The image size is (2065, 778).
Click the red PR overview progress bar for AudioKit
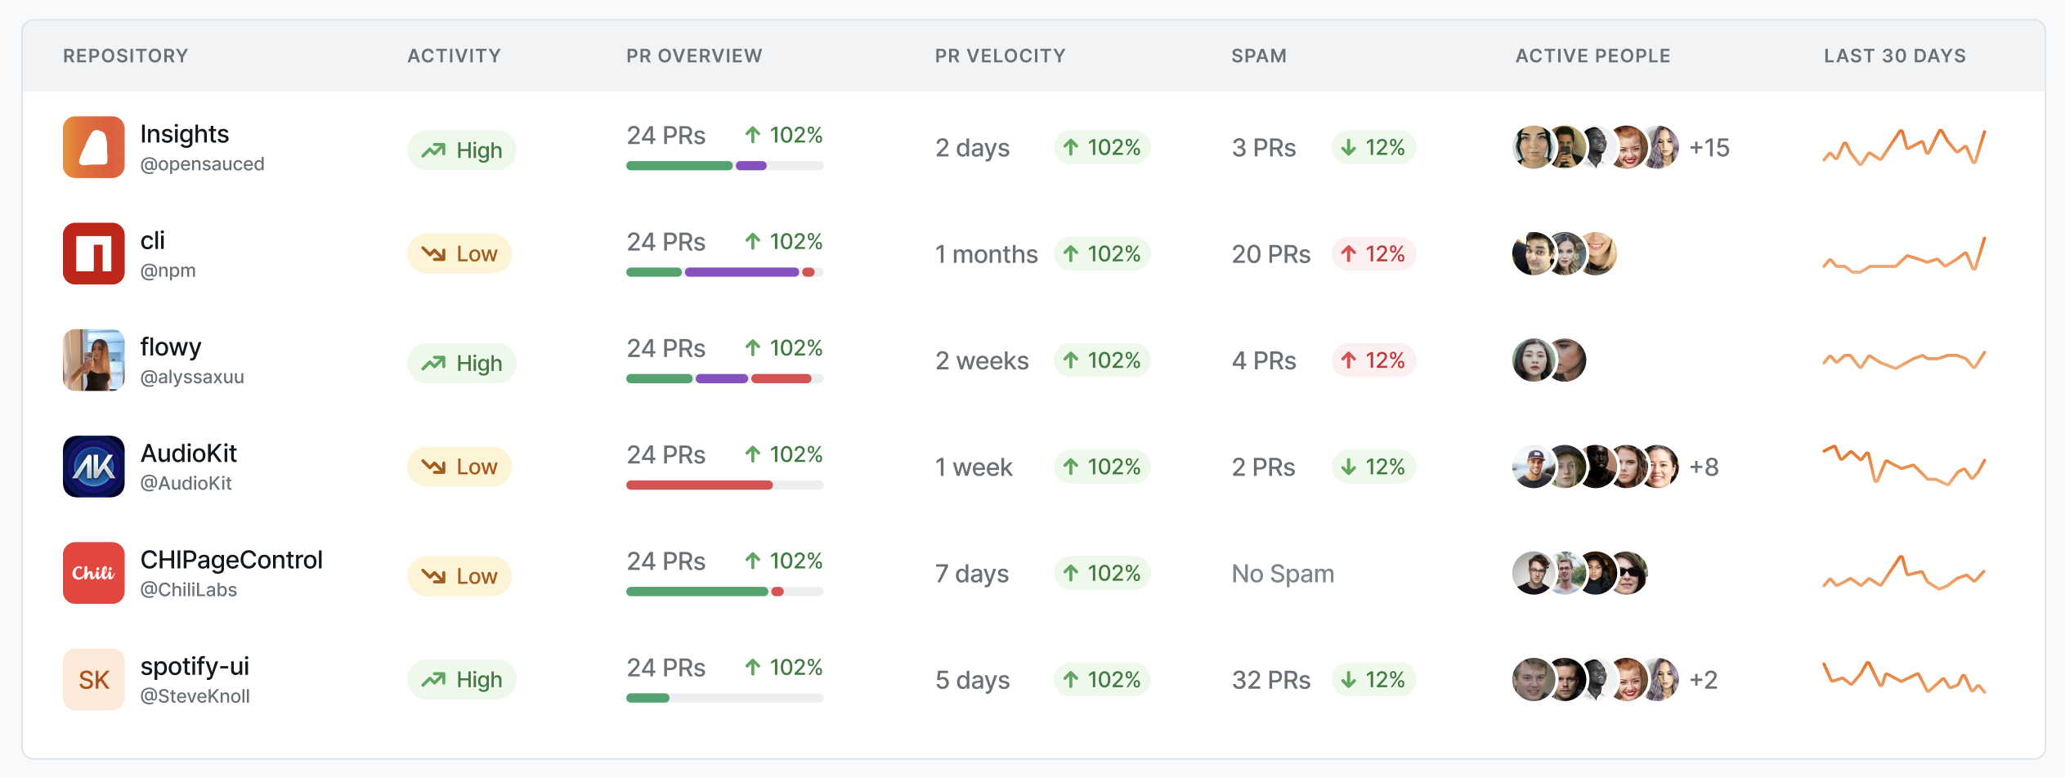click(699, 485)
